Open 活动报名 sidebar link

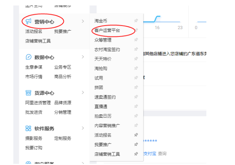point(34,31)
